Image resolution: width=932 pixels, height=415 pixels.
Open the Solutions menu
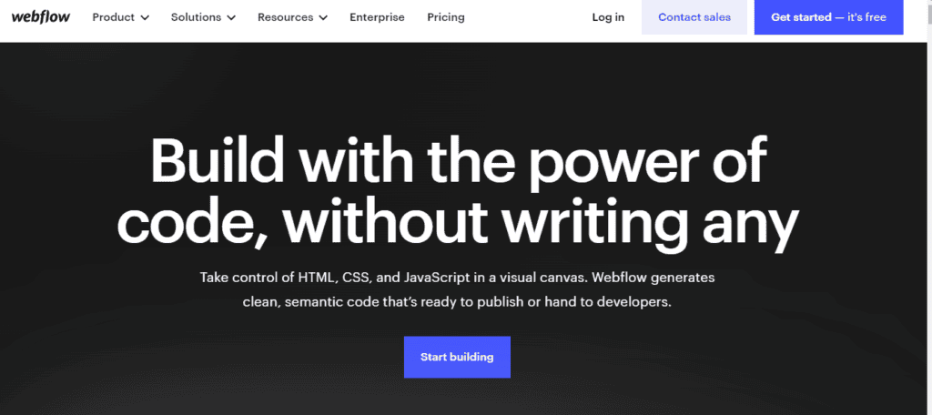(x=195, y=17)
